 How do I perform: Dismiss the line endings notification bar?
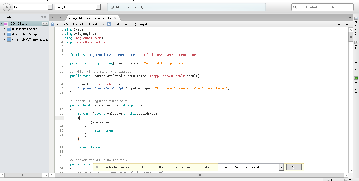[x=97, y=167]
